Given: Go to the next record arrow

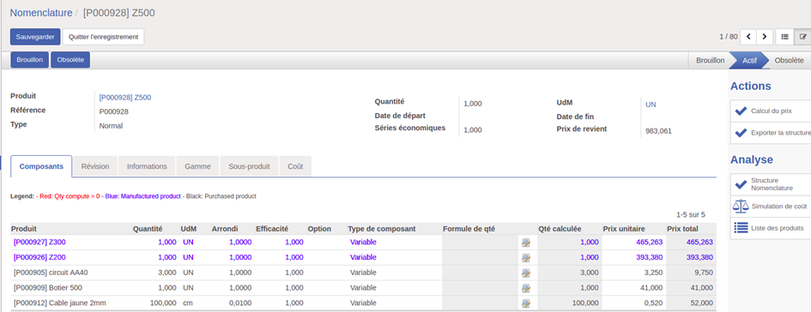Looking at the screenshot, I should coord(765,37).
